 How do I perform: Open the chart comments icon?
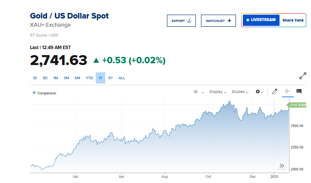click(298, 91)
